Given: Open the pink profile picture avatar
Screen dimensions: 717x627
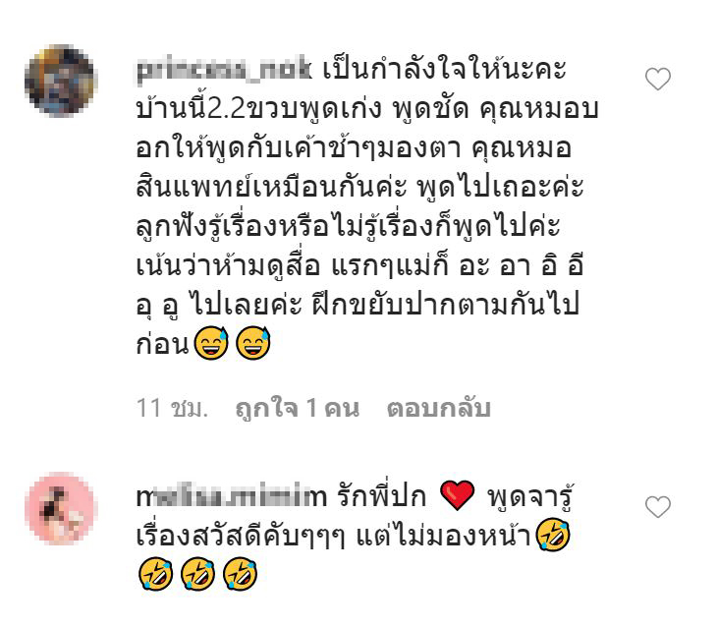Looking at the screenshot, I should tap(60, 508).
